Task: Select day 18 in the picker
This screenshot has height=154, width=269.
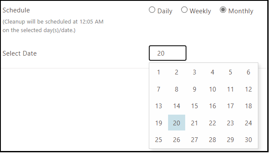Action: click(x=248, y=106)
